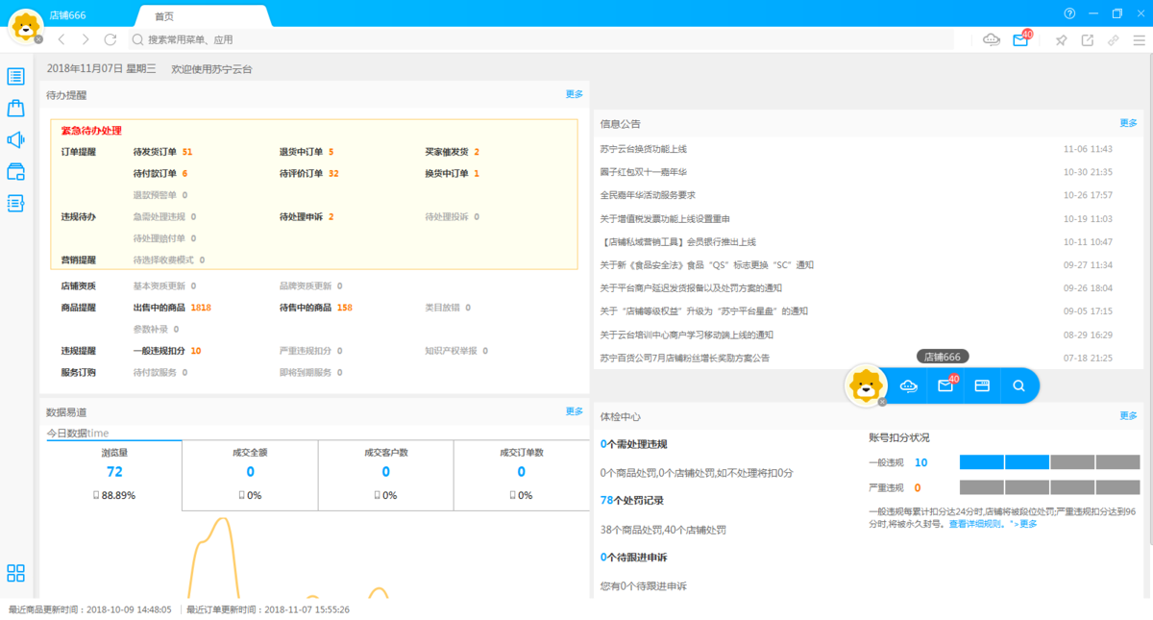Click the megaphone marketing icon in sidebar
The image size is (1153, 620).
(x=15, y=140)
